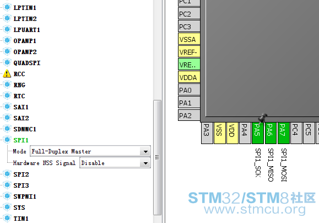Select SYS in the peripheral tree
The image size is (319, 223).
click(19, 208)
